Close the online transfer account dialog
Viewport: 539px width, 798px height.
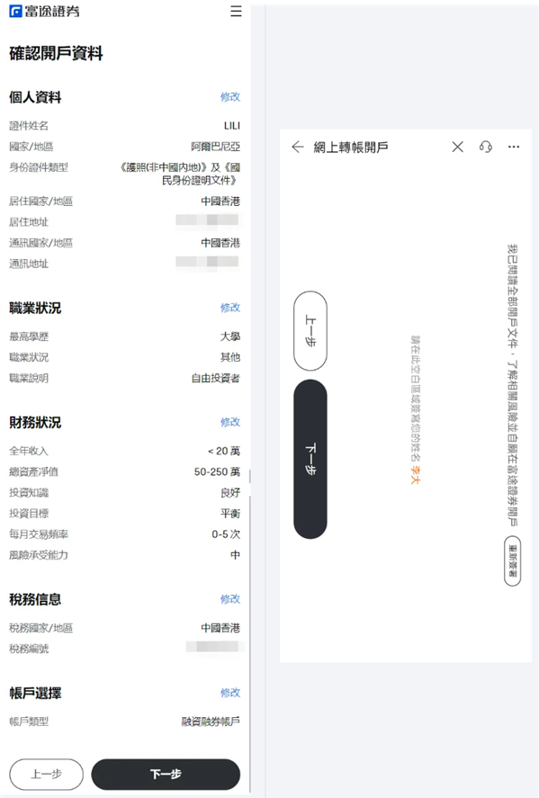(x=457, y=147)
